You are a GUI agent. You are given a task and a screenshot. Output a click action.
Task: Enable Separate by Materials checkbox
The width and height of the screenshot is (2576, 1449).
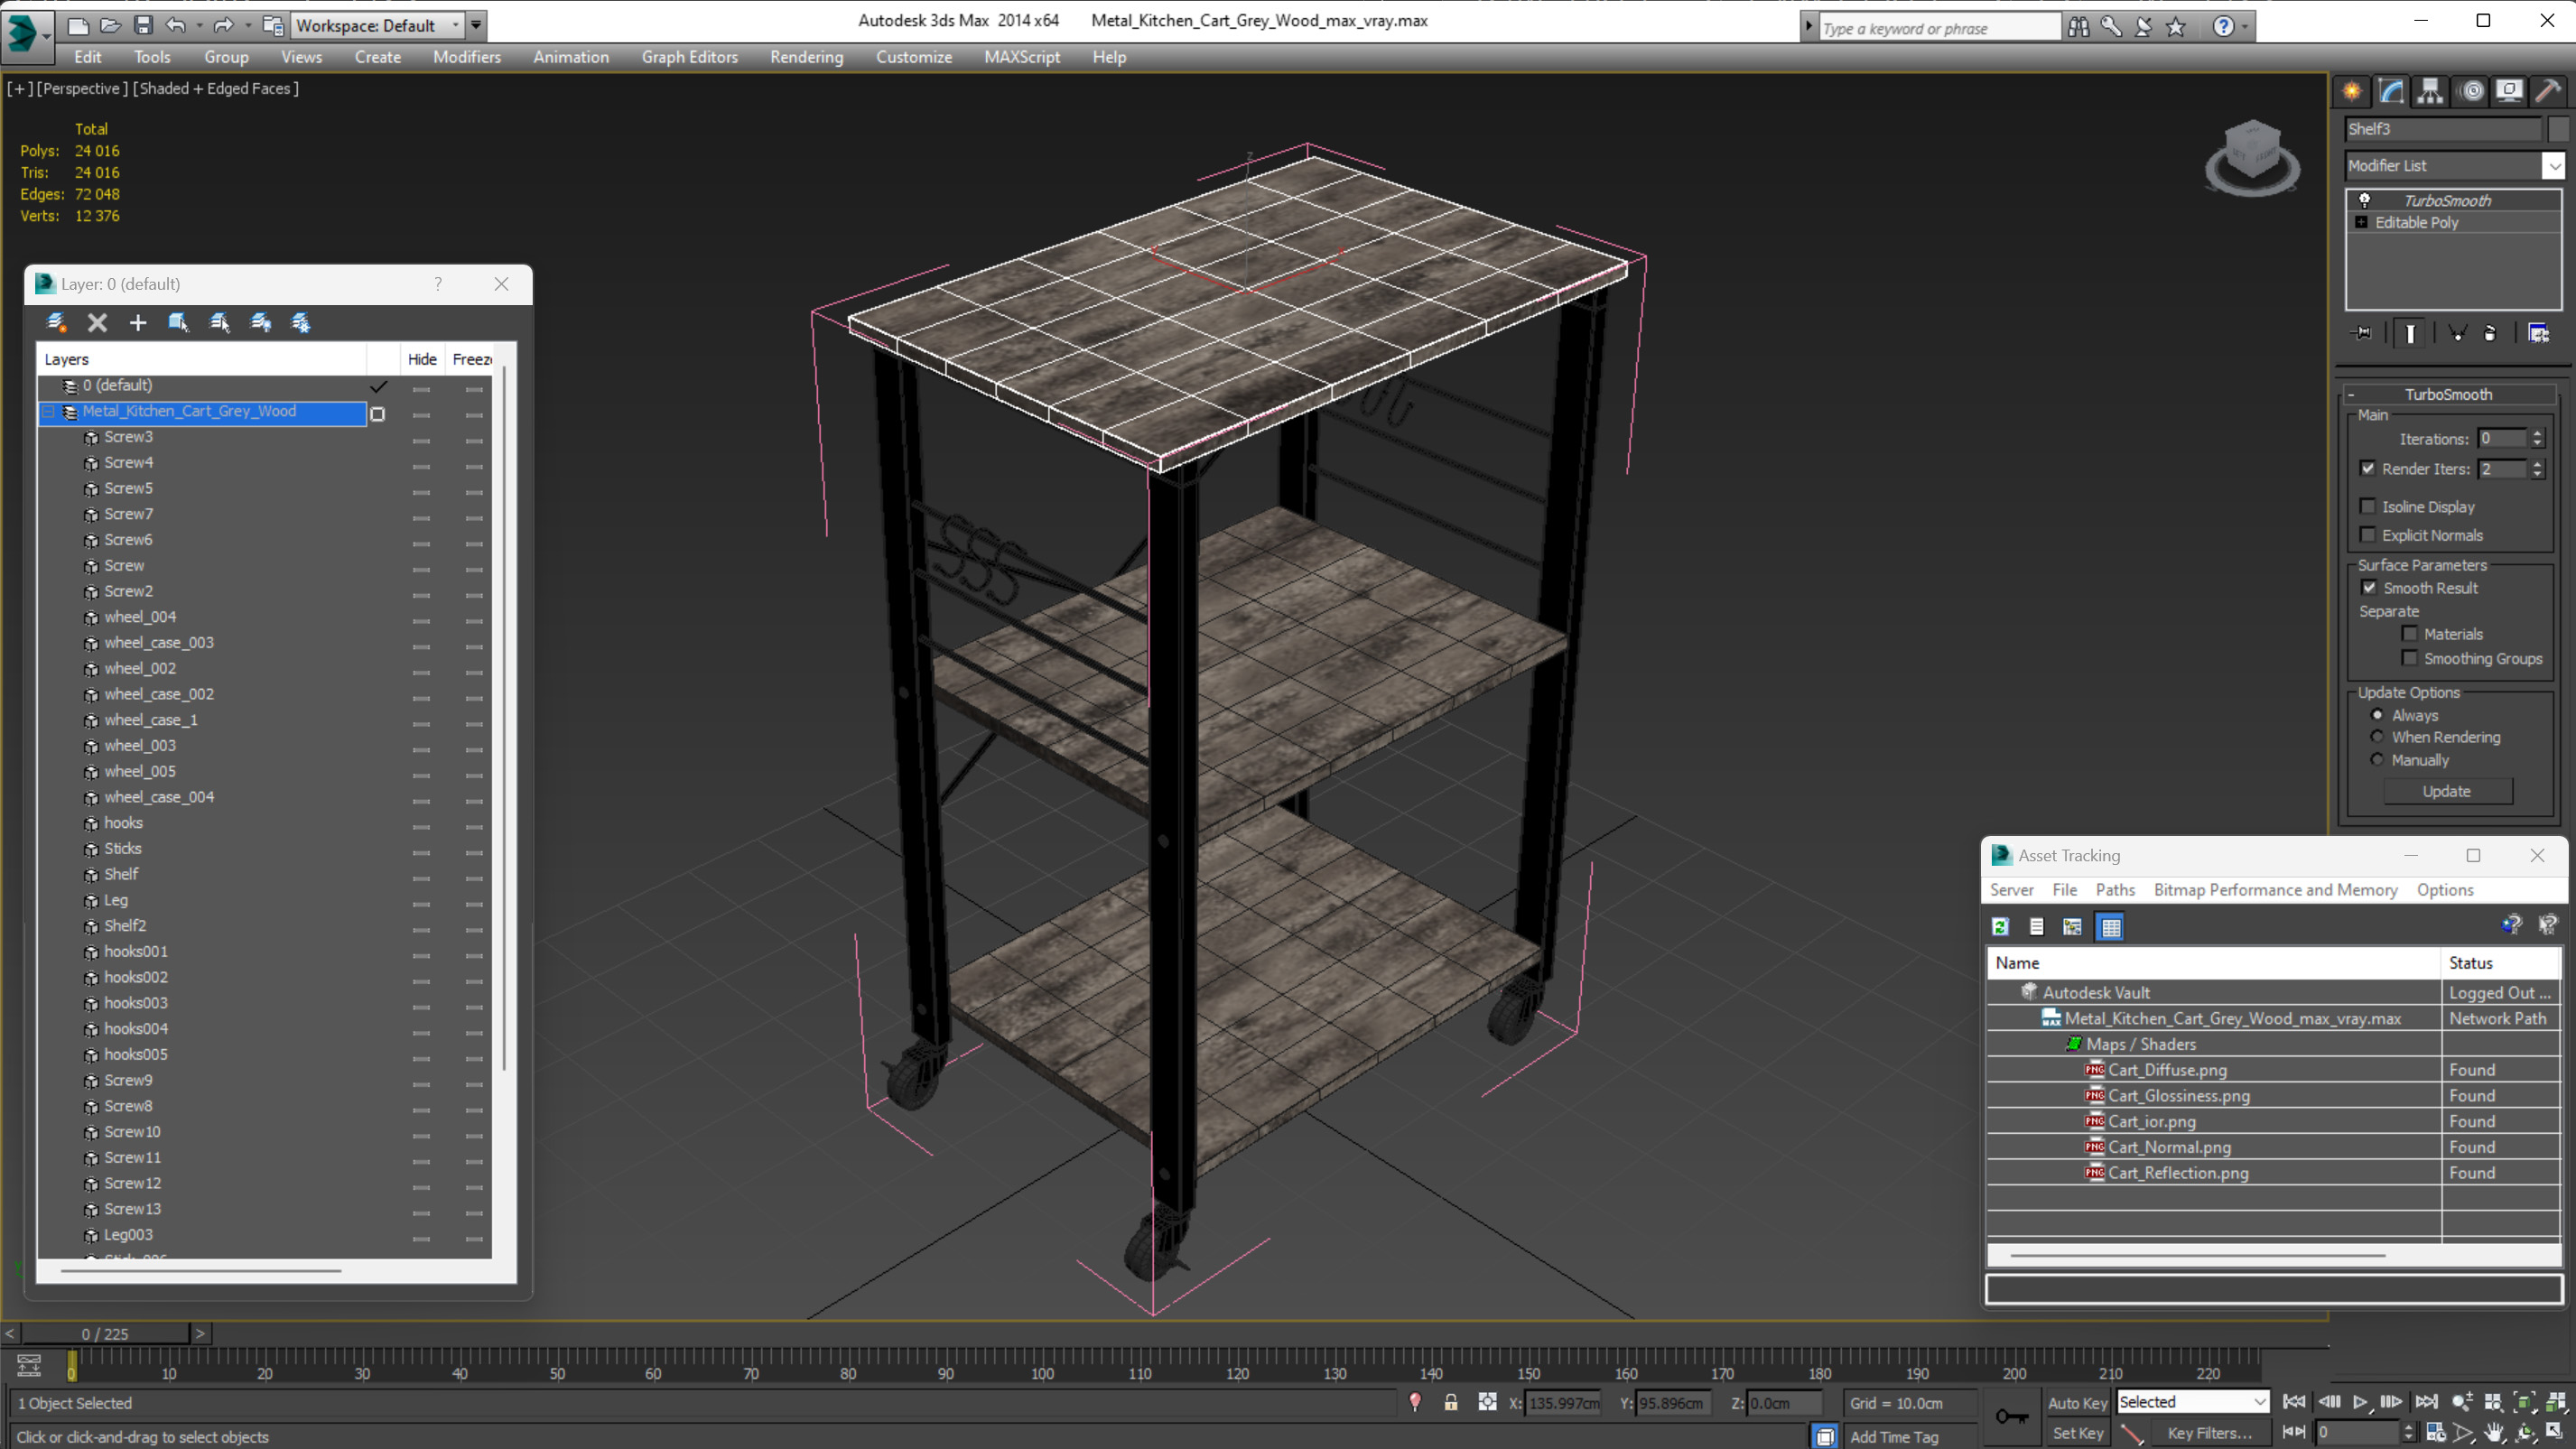pos(2409,633)
